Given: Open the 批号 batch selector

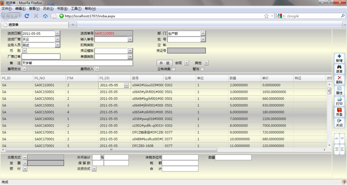Looking at the screenshot, I should pyautogui.click(x=203, y=39).
